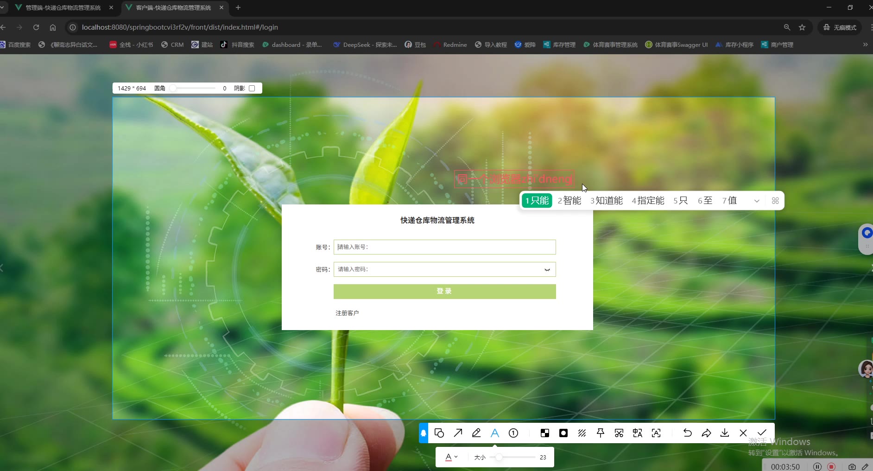Open the 注册客户 registration link
The width and height of the screenshot is (873, 471).
347,313
